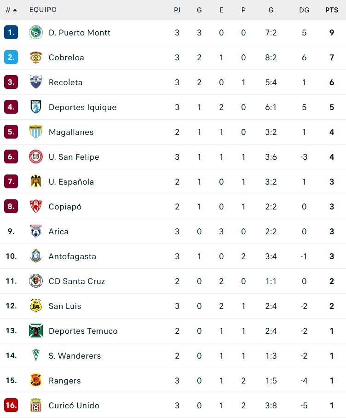Click the red position 16 badge
Viewport: 346px width, 418px height.
tap(11, 406)
